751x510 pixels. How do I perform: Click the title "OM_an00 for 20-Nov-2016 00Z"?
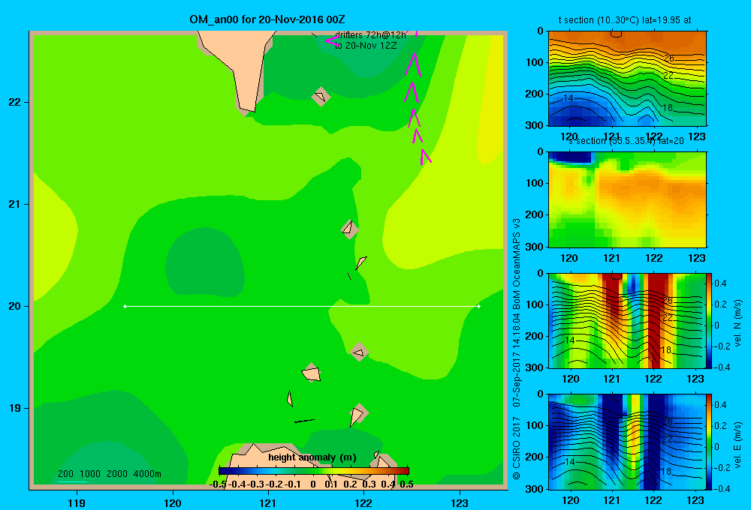(x=267, y=19)
